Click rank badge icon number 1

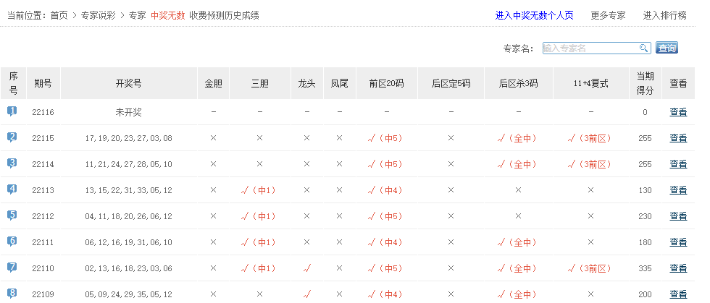point(12,111)
